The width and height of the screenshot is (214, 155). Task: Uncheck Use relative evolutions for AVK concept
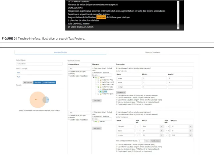(117, 114)
